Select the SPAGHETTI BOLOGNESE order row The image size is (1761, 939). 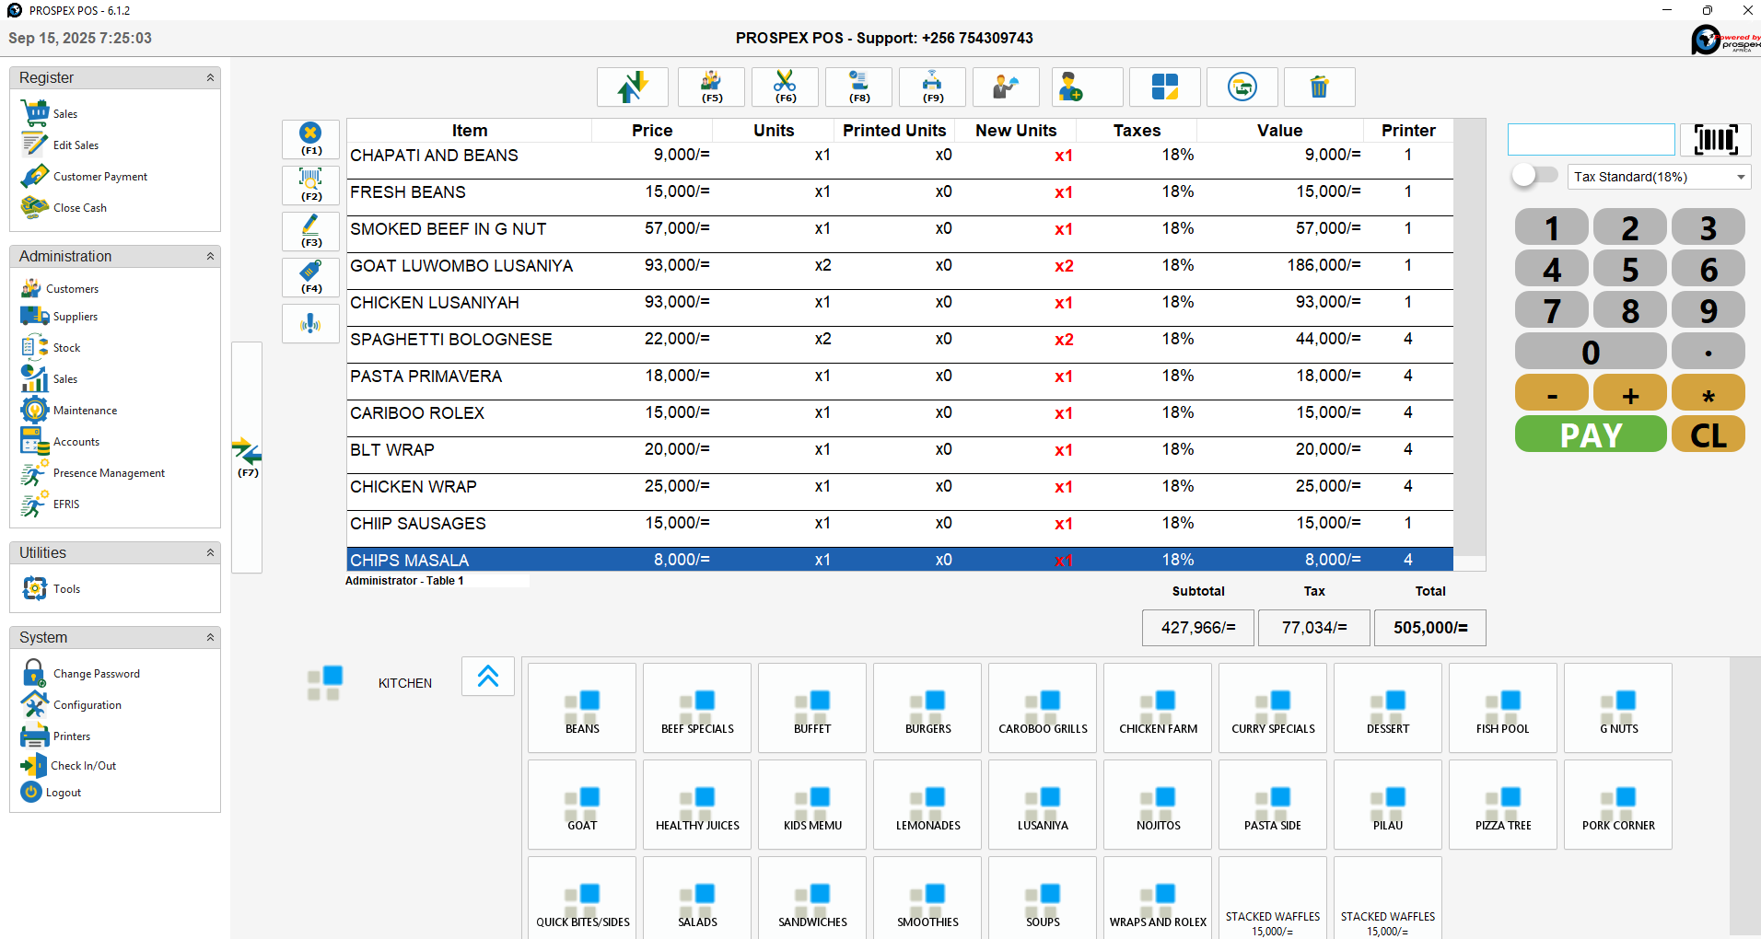[899, 340]
